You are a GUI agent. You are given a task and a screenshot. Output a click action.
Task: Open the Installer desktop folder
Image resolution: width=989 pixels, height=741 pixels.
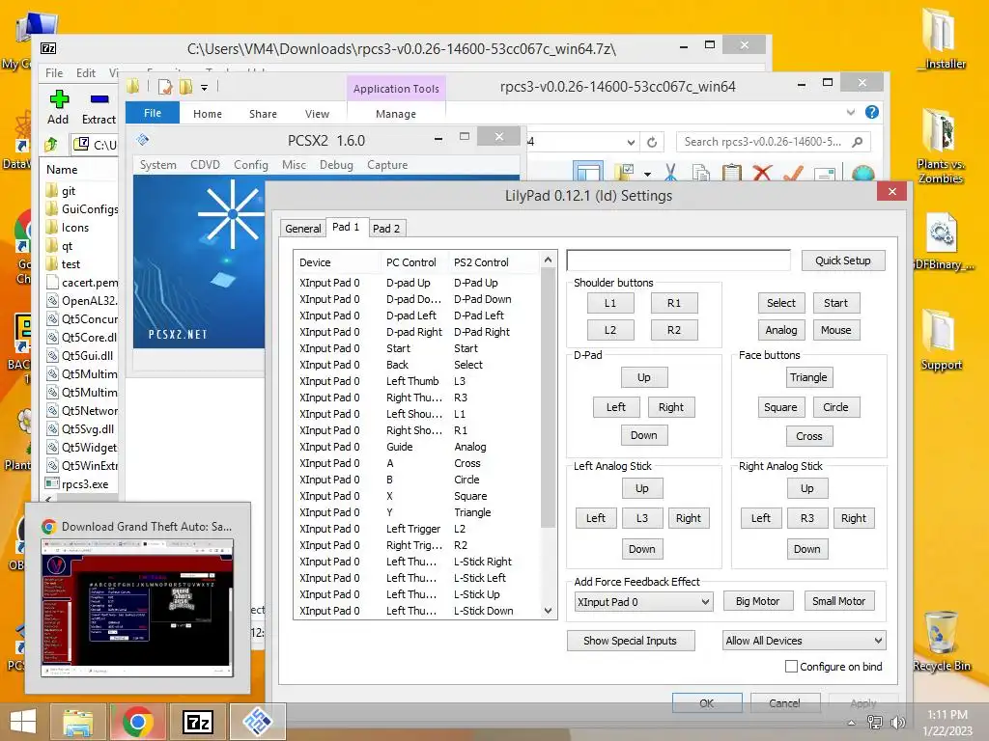point(941,38)
